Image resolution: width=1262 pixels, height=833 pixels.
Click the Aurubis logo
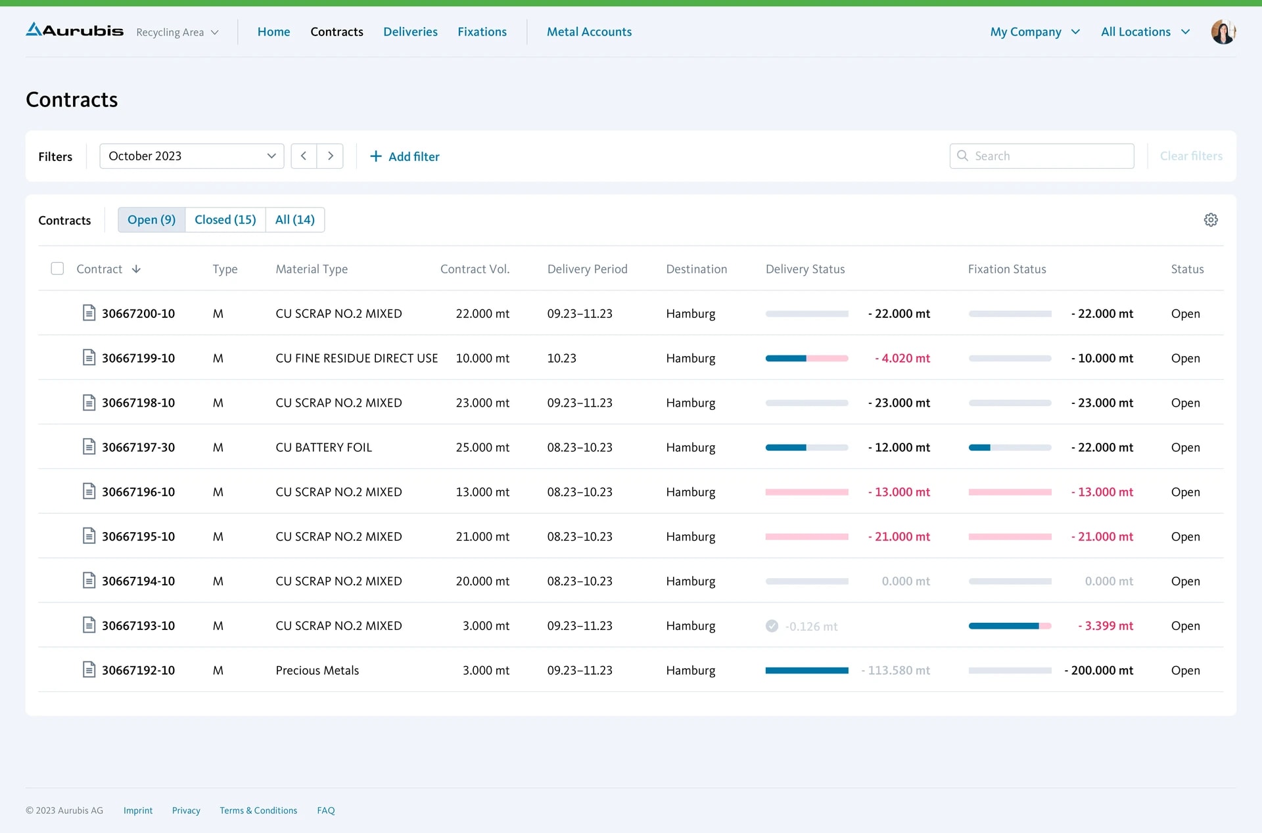(74, 30)
